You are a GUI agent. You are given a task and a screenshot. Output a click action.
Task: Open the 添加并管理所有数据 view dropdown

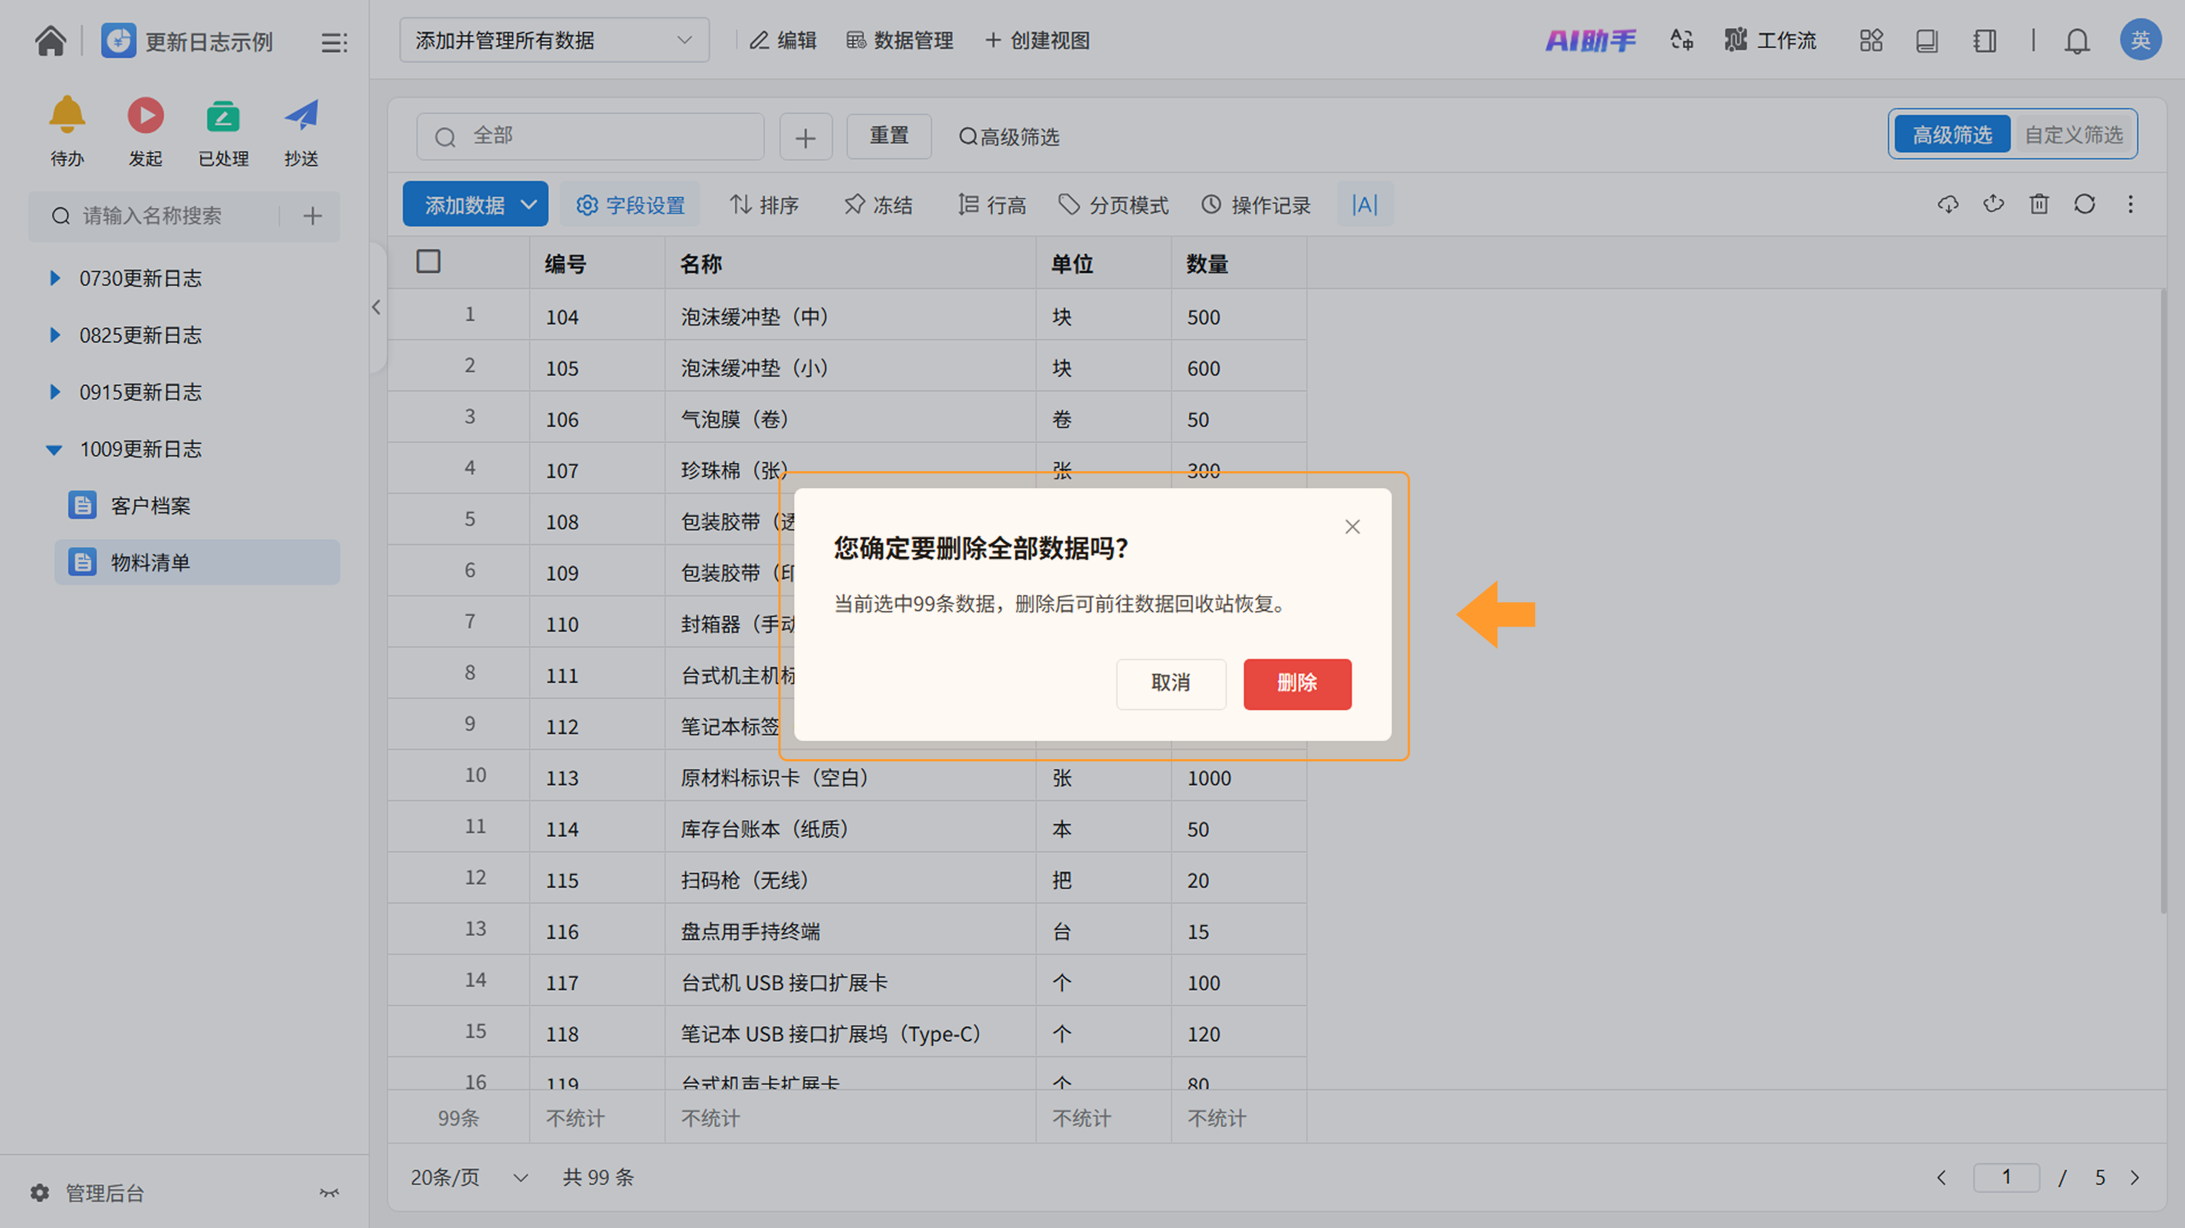[554, 41]
